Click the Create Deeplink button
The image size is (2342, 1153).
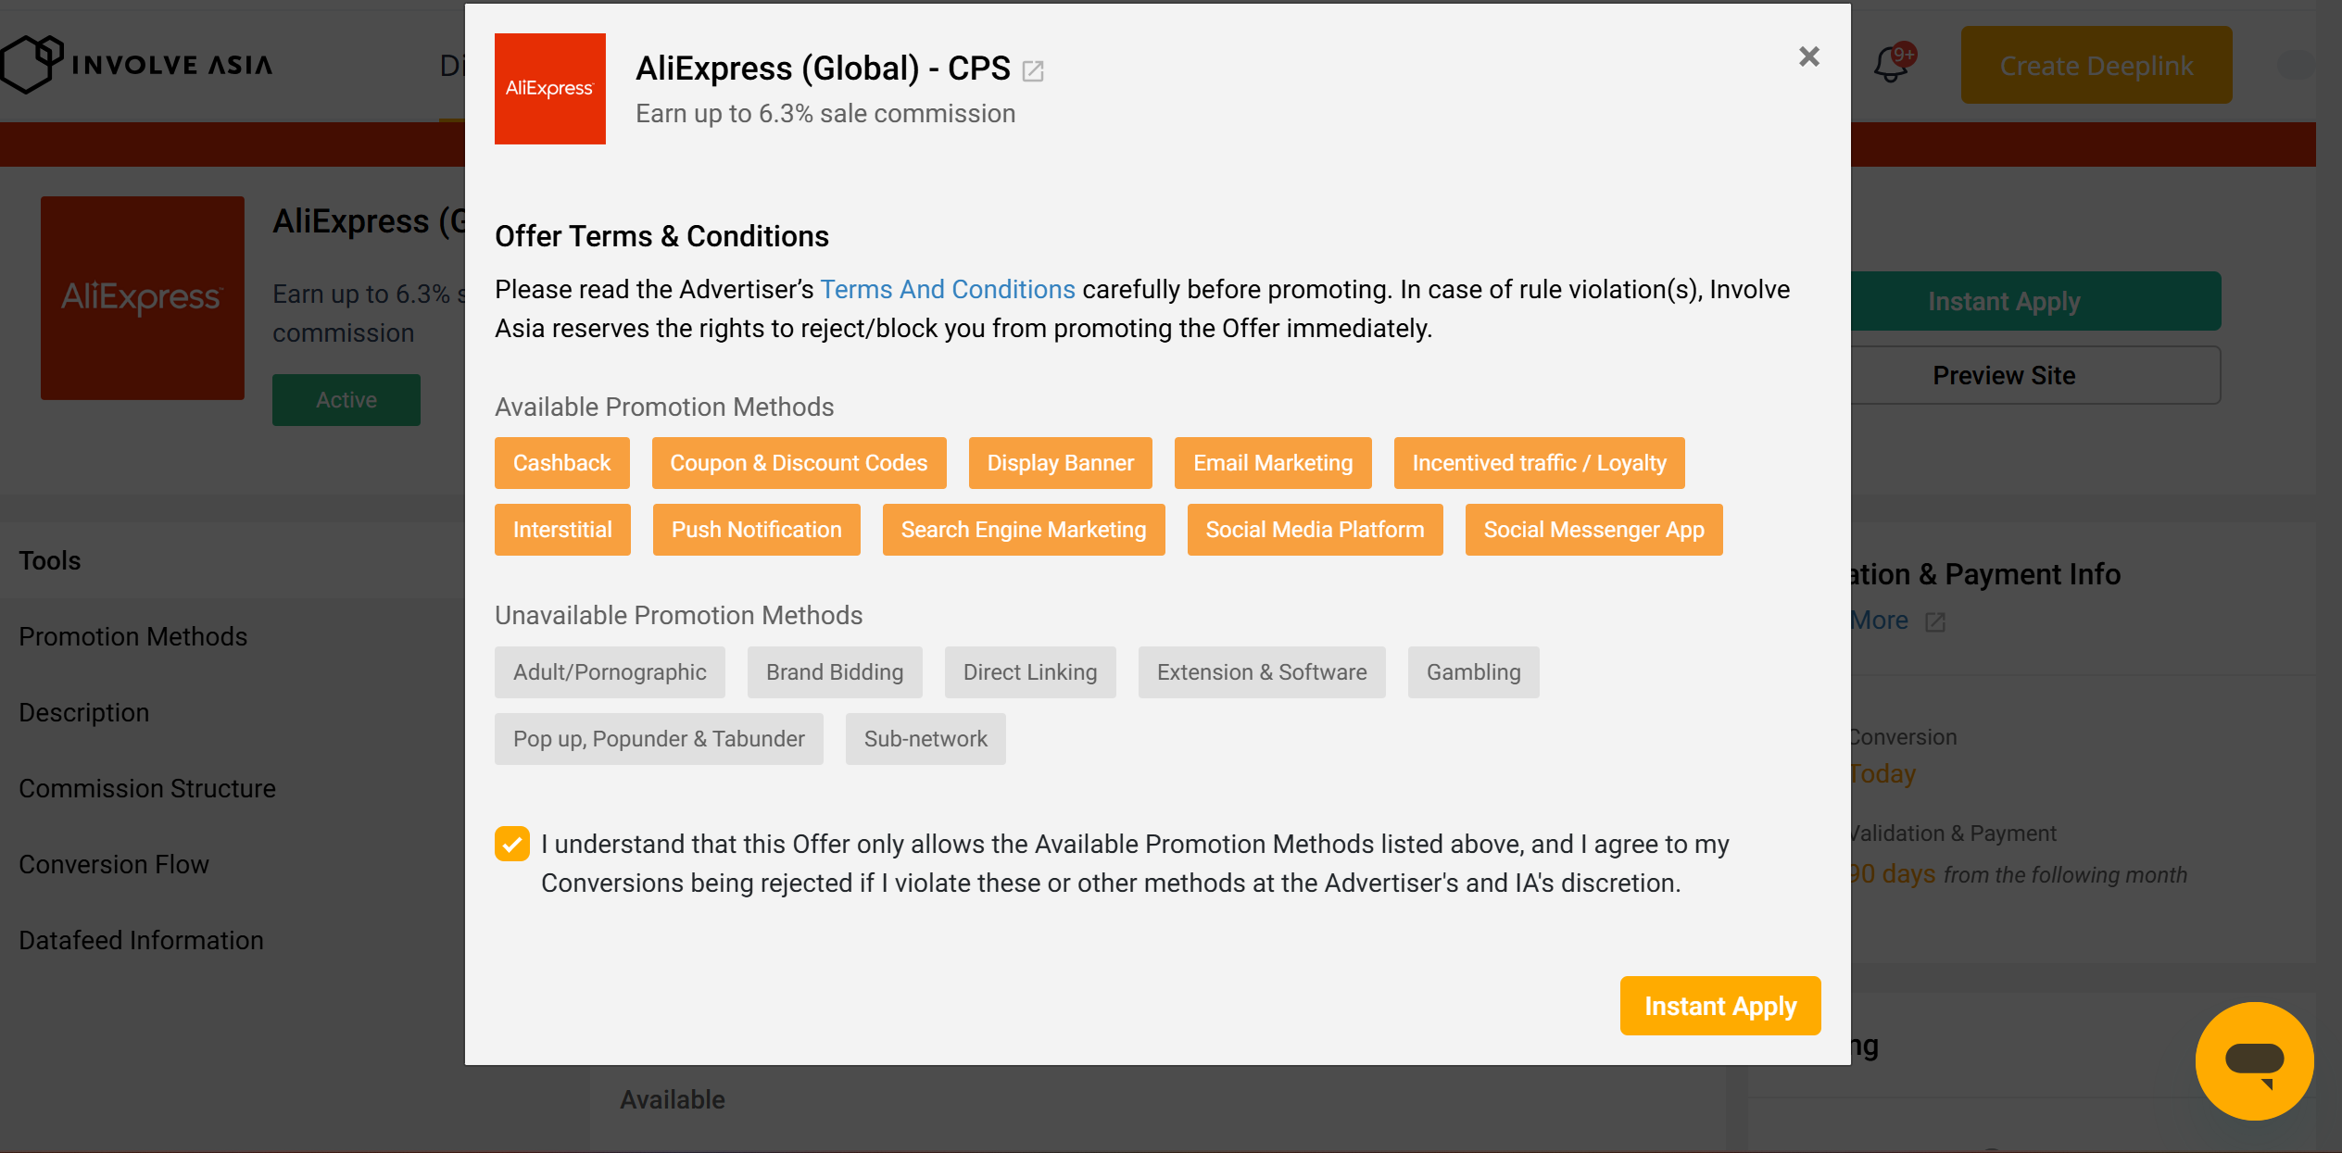click(x=2096, y=65)
